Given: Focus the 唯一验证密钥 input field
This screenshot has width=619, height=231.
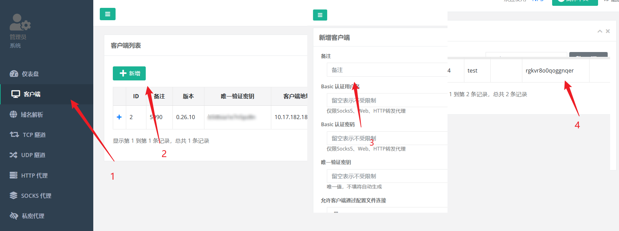Looking at the screenshot, I should point(387,176).
